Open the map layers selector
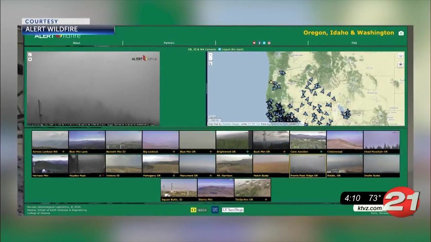The image size is (431, 242). click(x=401, y=56)
